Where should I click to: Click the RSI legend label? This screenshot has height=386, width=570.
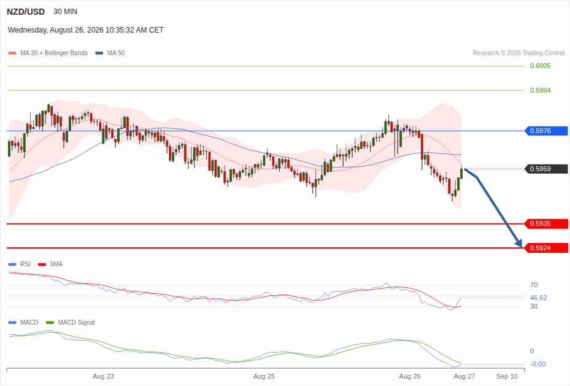click(x=25, y=264)
